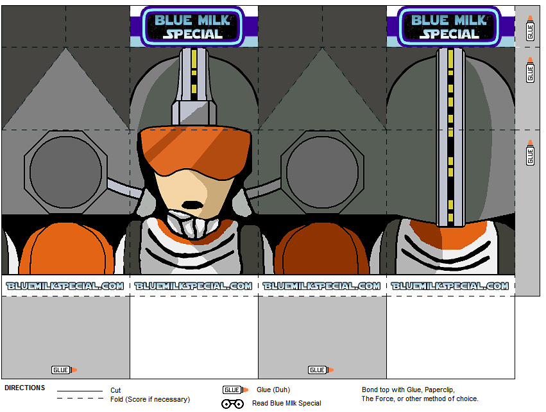Click the right octagonal helmet ear disc
Image resolution: width=546 pixels, height=412 pixels.
322,172
